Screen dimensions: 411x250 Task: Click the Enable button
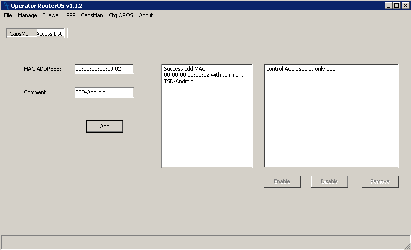coord(282,181)
